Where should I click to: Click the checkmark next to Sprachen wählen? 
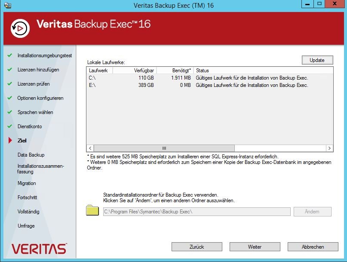[10, 112]
